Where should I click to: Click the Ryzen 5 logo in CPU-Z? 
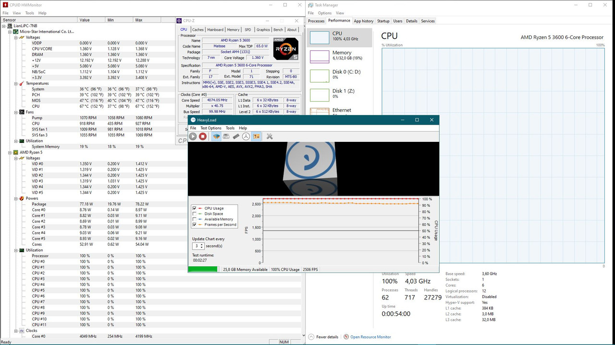(286, 48)
